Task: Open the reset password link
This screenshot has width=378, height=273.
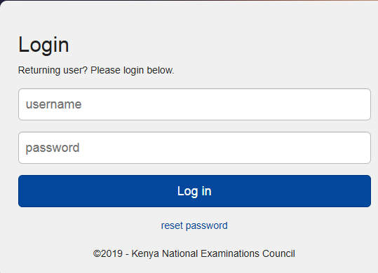Action: pyautogui.click(x=194, y=225)
